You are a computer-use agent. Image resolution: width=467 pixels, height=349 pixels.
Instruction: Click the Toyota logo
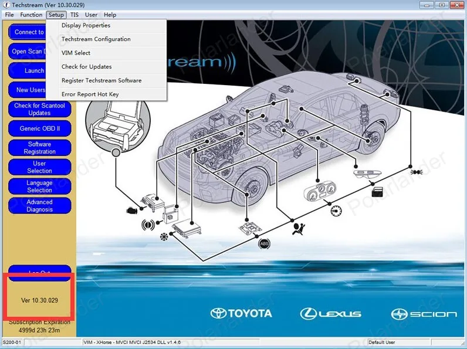click(x=241, y=313)
